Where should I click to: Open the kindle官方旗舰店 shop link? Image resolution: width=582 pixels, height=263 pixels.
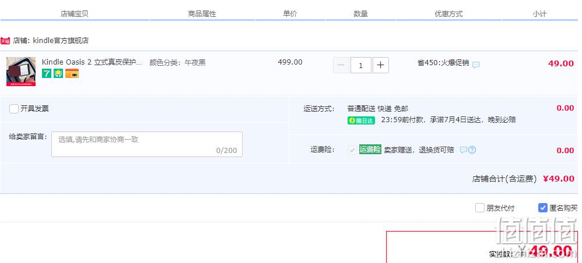coord(61,41)
